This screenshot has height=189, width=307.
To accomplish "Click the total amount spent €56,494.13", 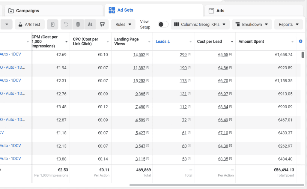I will point(284,170).
